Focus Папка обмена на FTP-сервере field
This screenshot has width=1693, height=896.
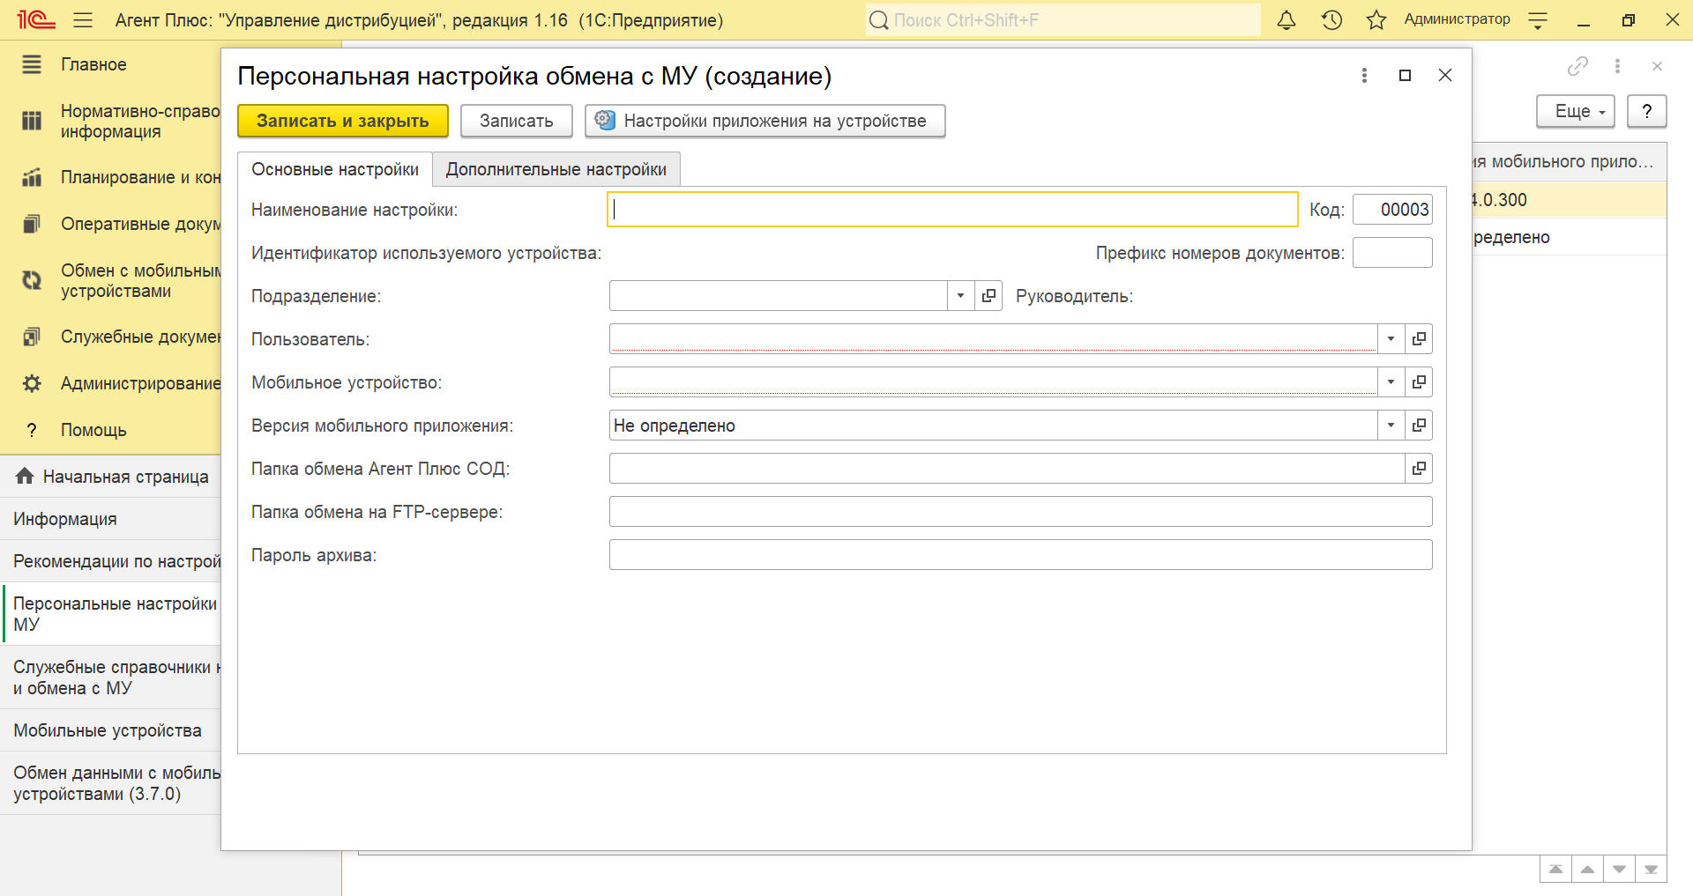coord(1020,512)
